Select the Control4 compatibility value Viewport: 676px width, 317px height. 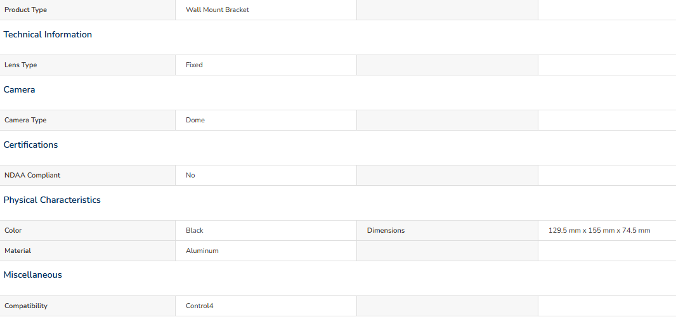(200, 306)
